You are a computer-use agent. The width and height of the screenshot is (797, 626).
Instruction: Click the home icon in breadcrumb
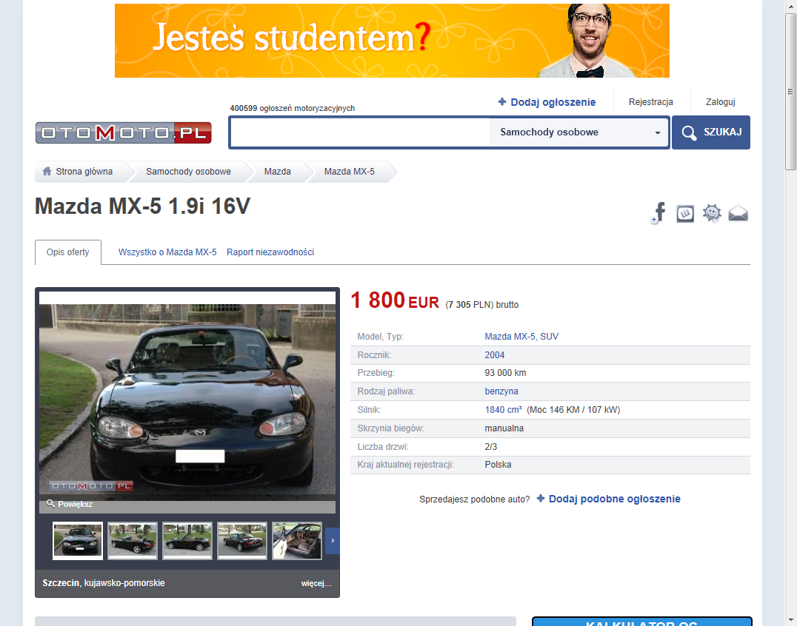tap(47, 171)
